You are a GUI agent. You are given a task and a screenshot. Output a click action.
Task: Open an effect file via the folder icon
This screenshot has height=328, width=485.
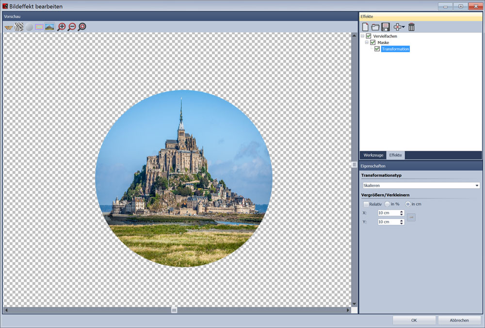375,27
